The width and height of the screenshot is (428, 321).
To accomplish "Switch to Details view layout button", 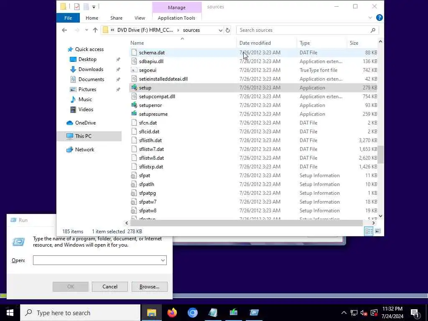I will point(369,231).
